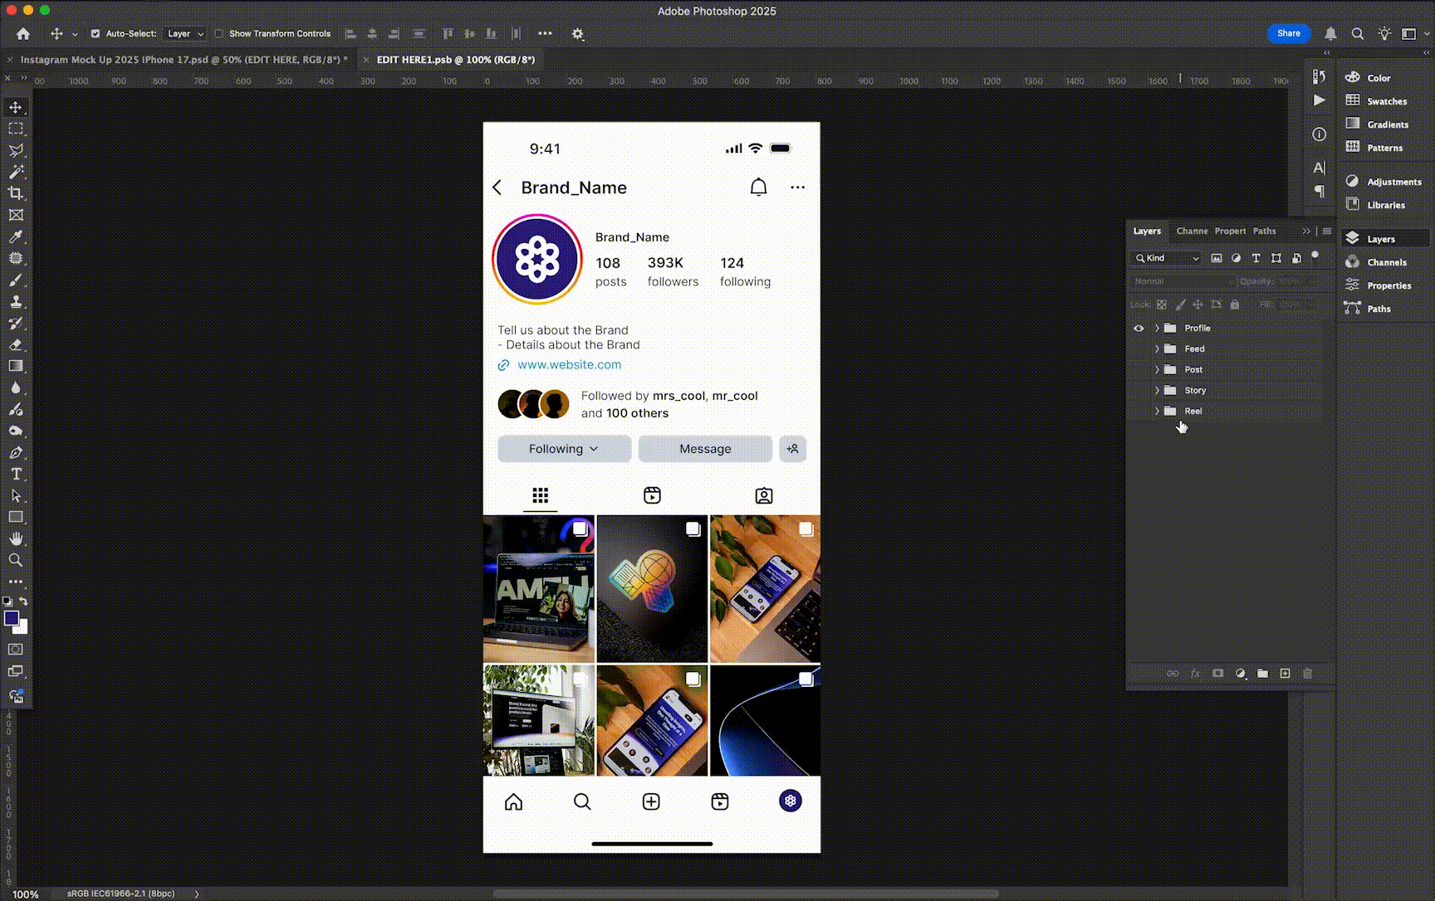Select the Polygonal Lasso tool
1435x901 pixels.
click(16, 151)
